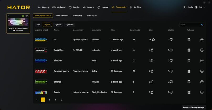Click username StickyMechanics
Viewport: 212px width, 110px height.
coord(99,92)
